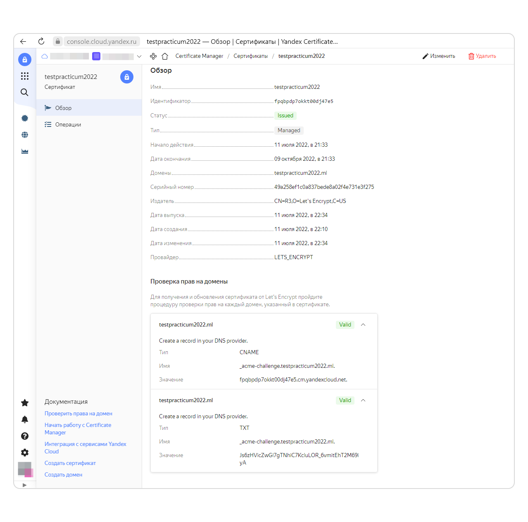Open Проверить права на домен documentation link
The height and width of the screenshot is (522, 528).
[x=78, y=414]
